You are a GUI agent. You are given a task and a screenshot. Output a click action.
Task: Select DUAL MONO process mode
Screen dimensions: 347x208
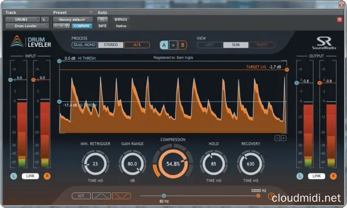click(x=84, y=45)
